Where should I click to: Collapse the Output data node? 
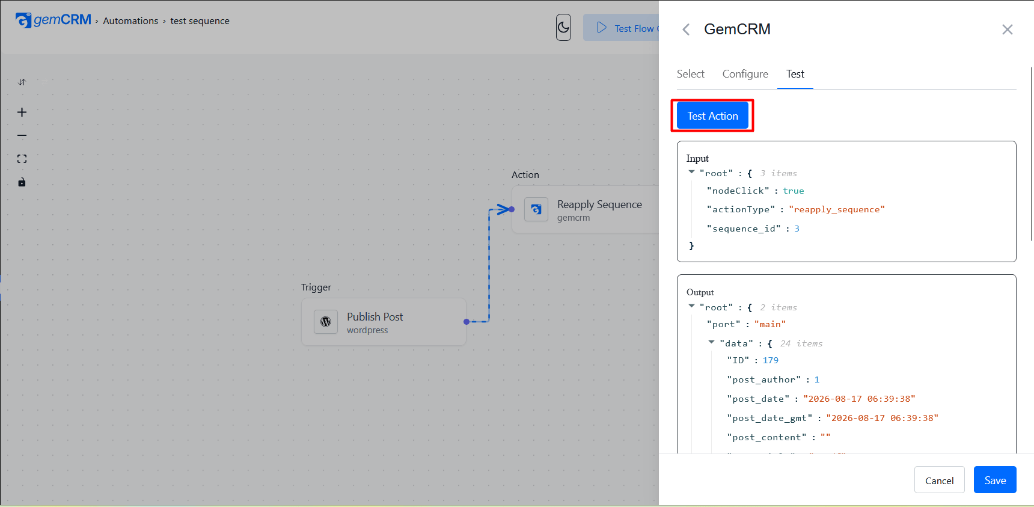[x=711, y=342]
